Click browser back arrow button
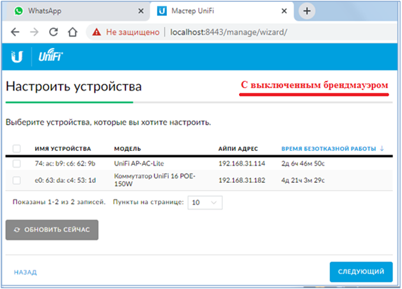Image resolution: width=402 pixels, height=289 pixels. pyautogui.click(x=15, y=31)
